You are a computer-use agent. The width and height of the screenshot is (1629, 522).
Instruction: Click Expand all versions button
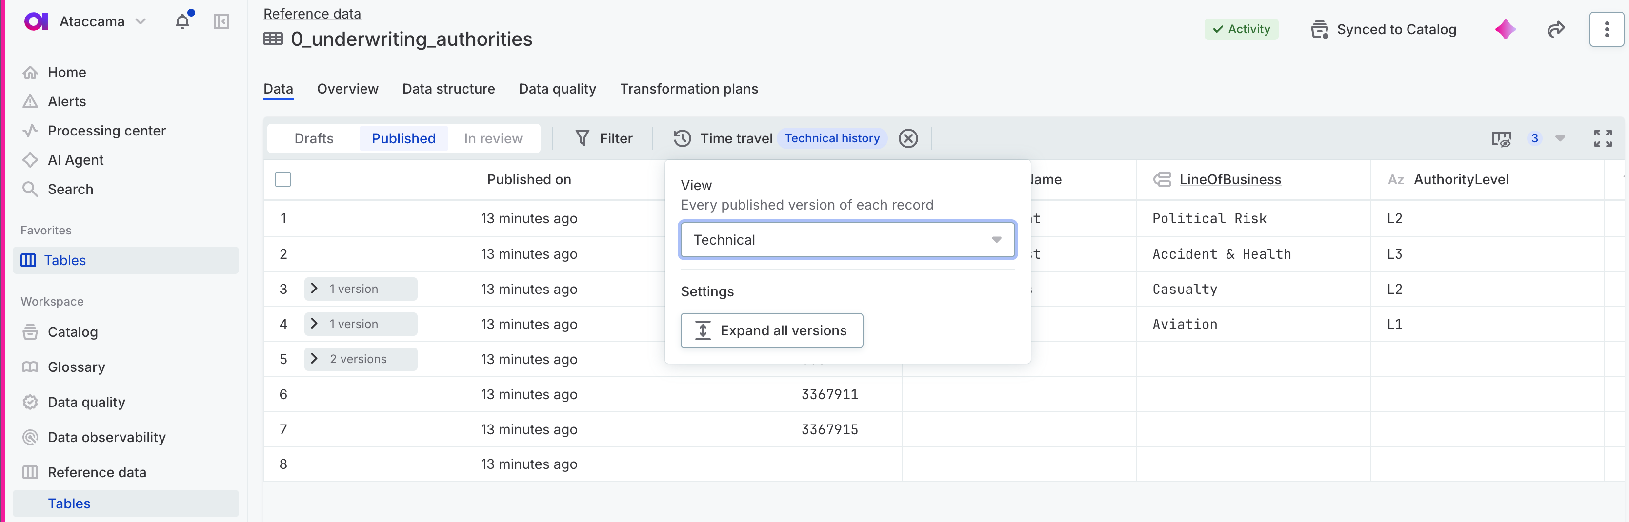click(771, 330)
